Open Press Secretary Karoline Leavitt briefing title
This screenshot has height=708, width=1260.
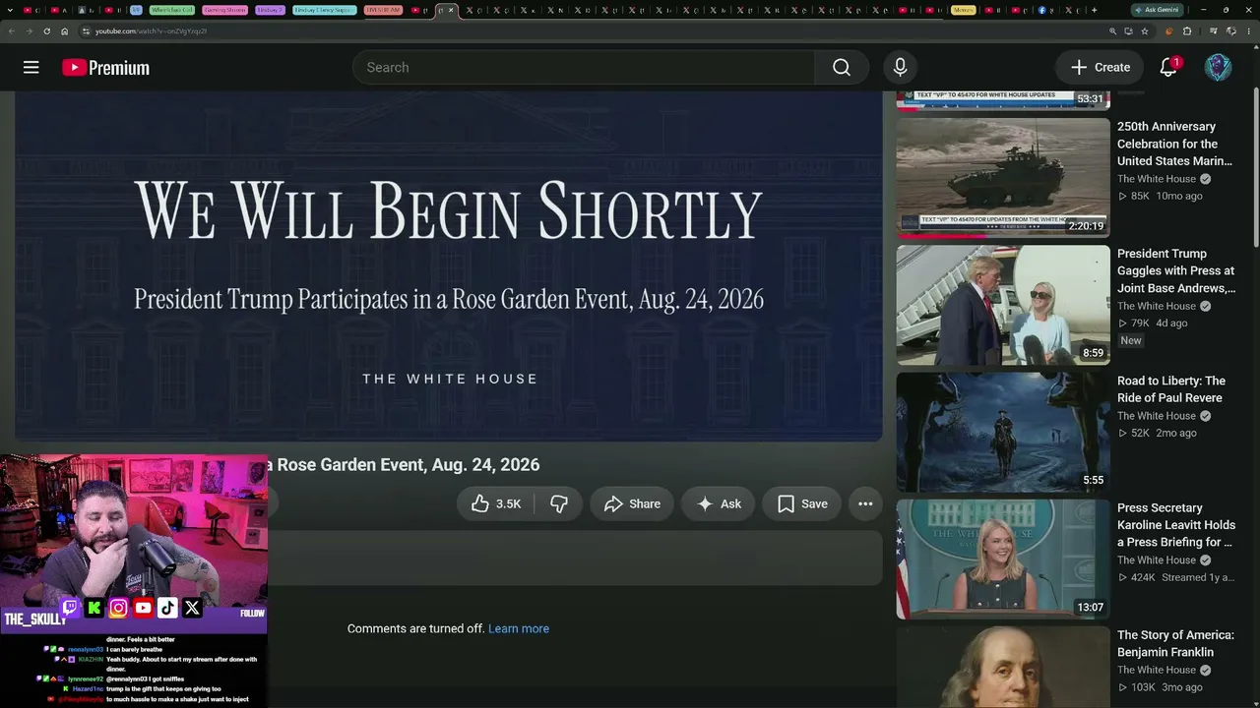pos(1176,525)
